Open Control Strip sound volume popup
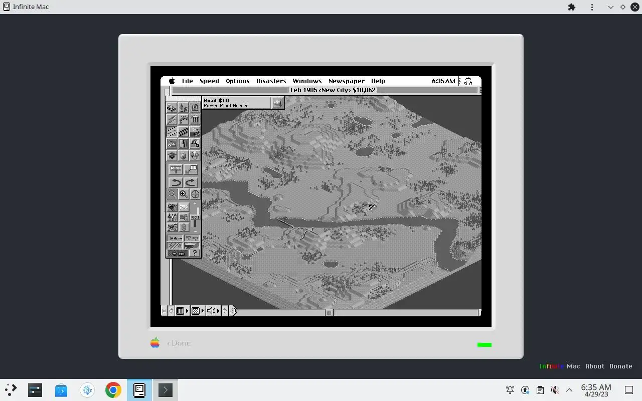Viewport: 642px width, 401px height. [x=213, y=311]
